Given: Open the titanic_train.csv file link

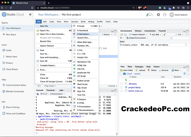Looking at the screenshot, I should pos(135,91).
